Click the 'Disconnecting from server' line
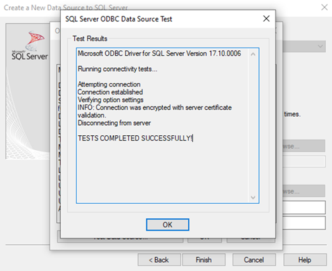 (114, 123)
